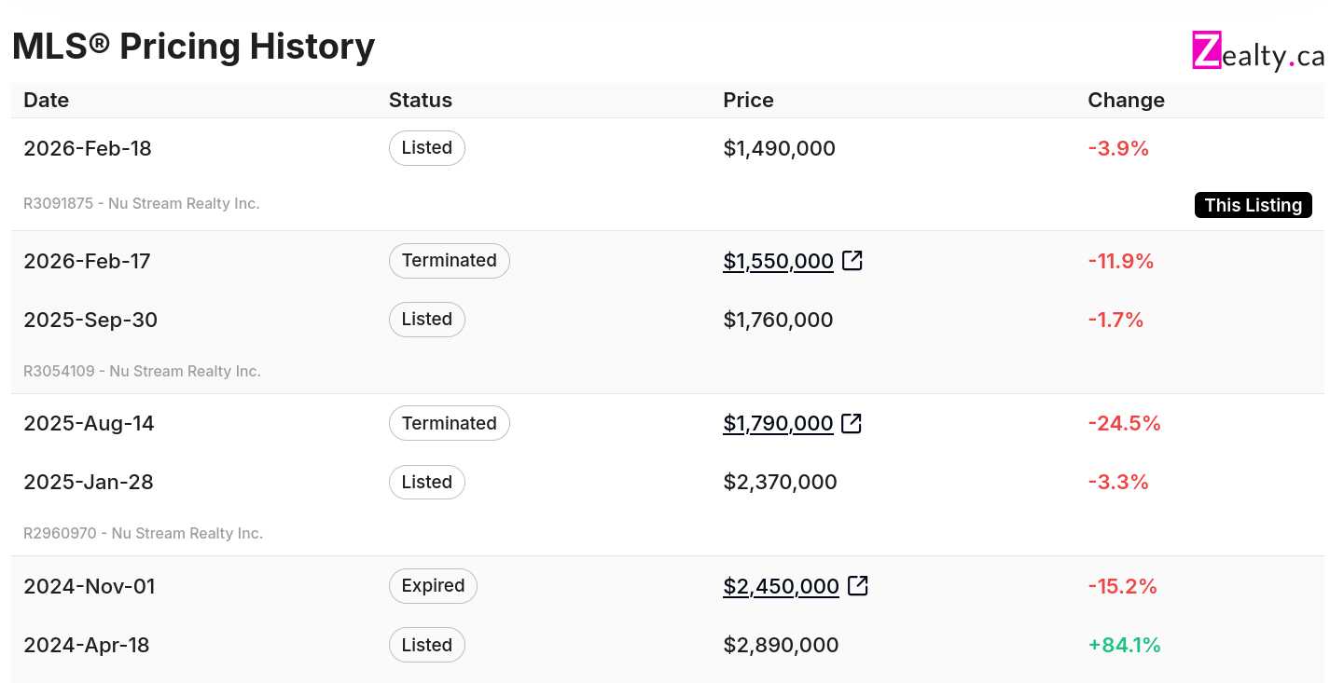
Task: Click the Terminated badge for 2025-Aug-14
Action: (449, 423)
